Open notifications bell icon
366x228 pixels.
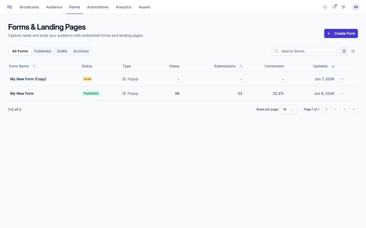(x=334, y=7)
